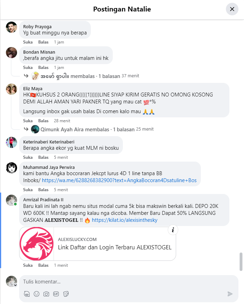
Task: Open the wa.me WhatsApp link
Action: pyautogui.click(x=119, y=180)
